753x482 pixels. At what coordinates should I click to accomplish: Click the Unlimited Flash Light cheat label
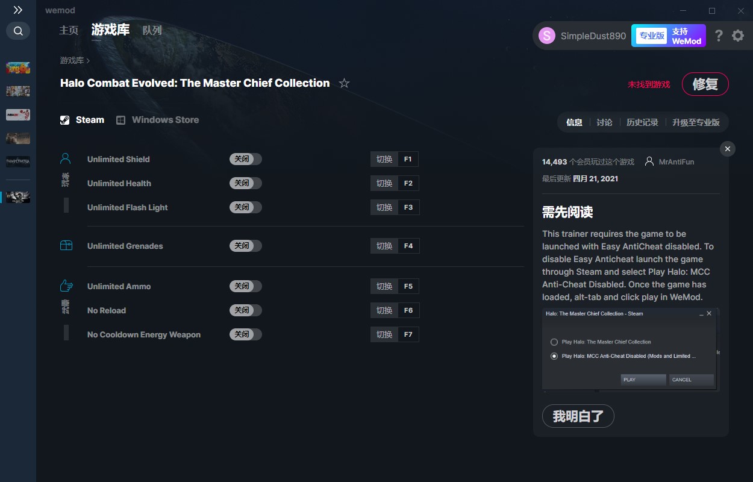(128, 207)
